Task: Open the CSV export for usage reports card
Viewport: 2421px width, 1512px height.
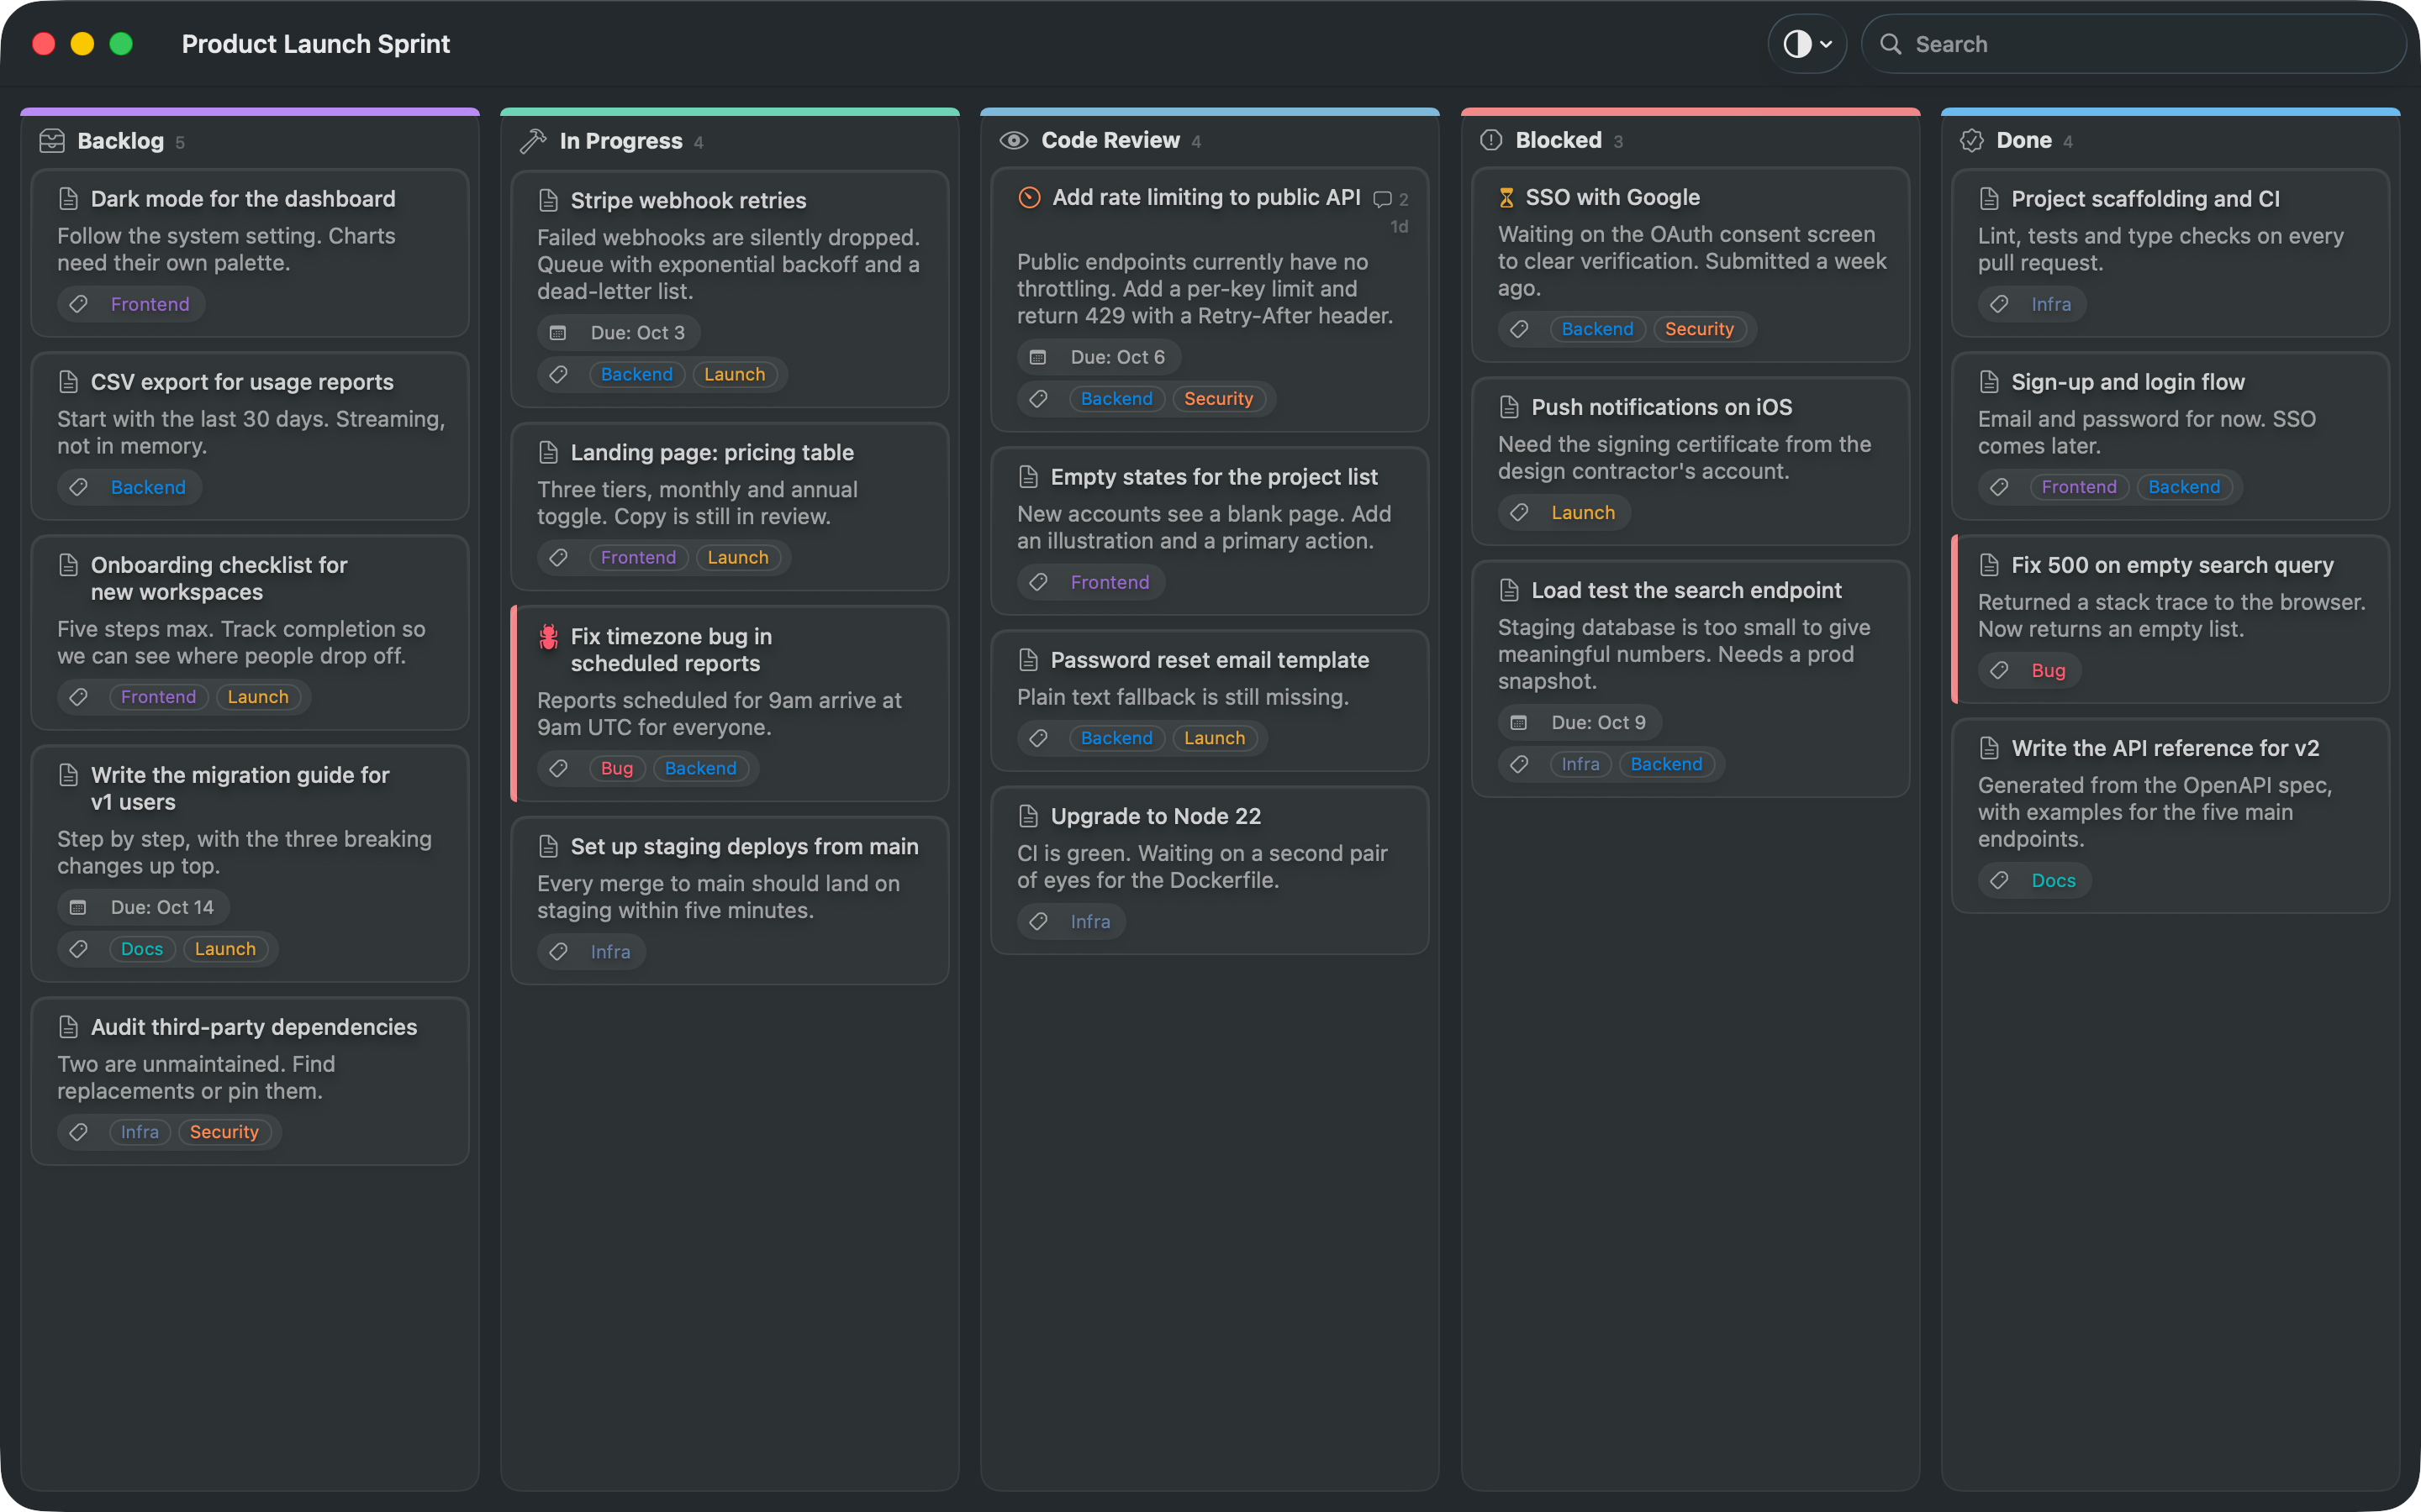Action: 251,435
